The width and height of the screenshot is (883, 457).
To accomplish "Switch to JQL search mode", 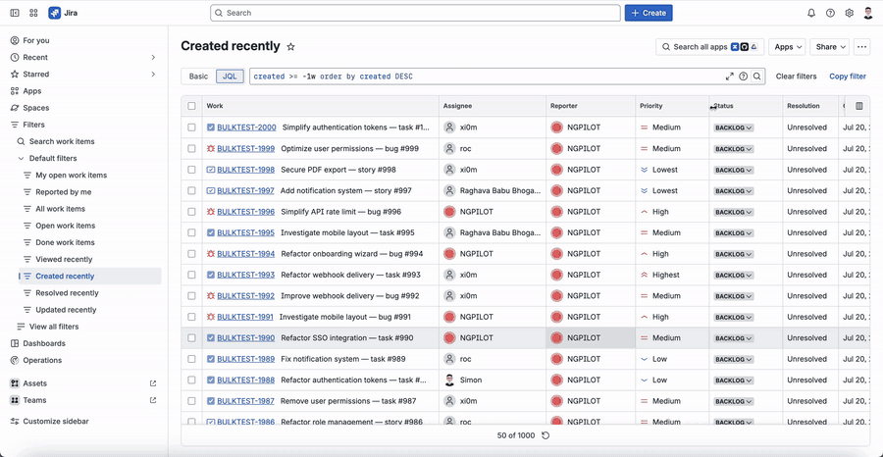I will 230,76.
